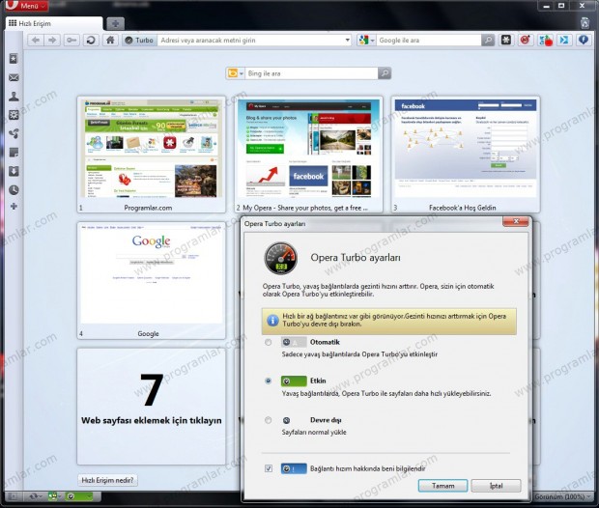599x508 pixels.
Task: Toggle Bağlantı hızım hakkında beni bilgilendir checkbox
Action: tap(269, 468)
